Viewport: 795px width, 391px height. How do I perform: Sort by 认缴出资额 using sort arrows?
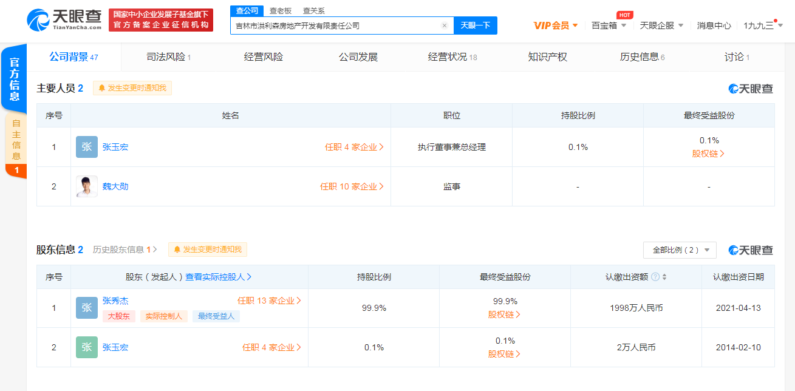664,277
